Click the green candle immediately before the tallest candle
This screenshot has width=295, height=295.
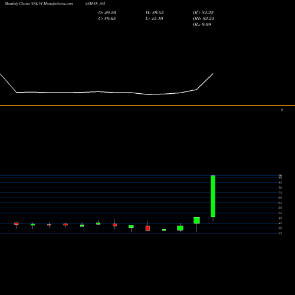pos(196,220)
